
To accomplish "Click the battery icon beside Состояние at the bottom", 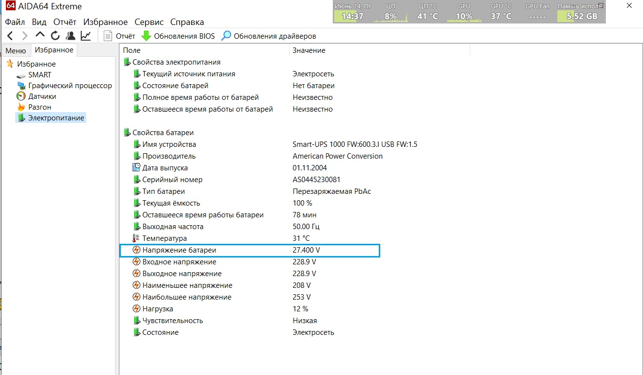I will [137, 332].
